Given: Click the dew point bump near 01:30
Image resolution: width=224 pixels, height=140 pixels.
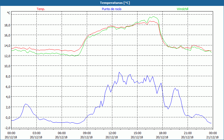Looking at the screenshot, I should [x=25, y=104].
